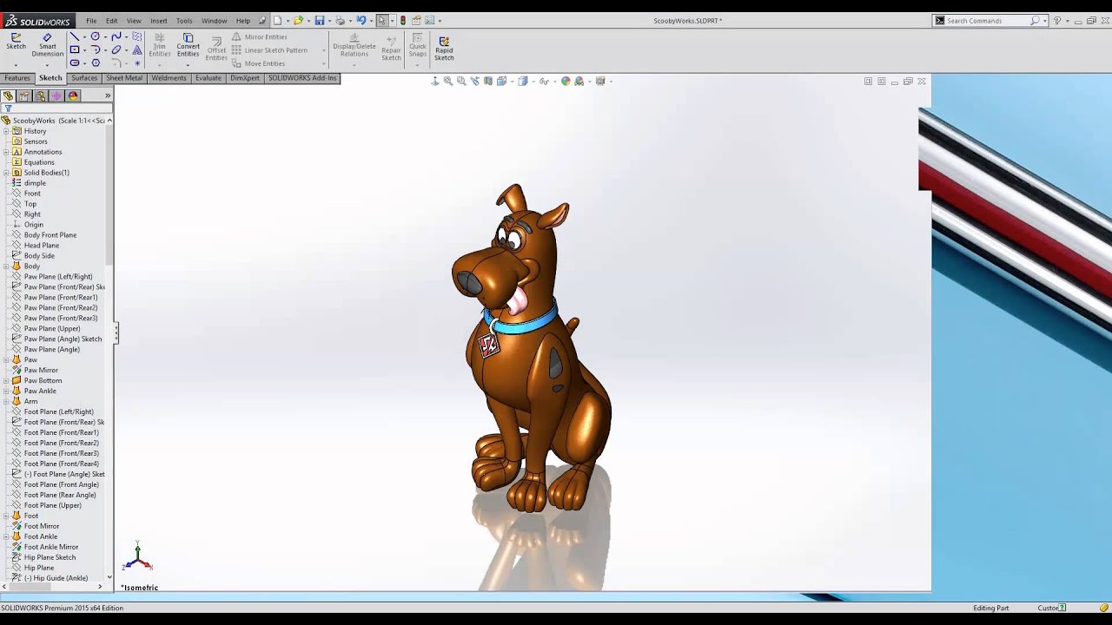The image size is (1112, 625).
Task: Open the Save button dropdown arrow
Action: click(329, 20)
